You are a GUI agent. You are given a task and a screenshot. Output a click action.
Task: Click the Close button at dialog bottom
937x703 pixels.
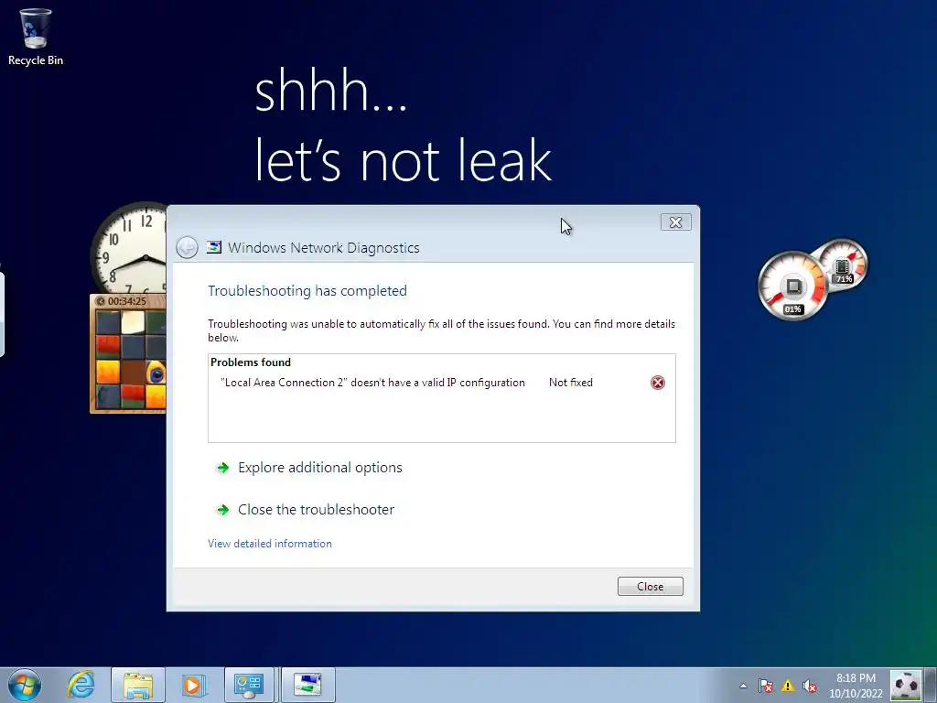coord(651,587)
